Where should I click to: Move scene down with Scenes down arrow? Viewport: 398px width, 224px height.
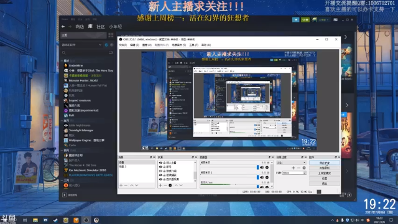coord(137,185)
